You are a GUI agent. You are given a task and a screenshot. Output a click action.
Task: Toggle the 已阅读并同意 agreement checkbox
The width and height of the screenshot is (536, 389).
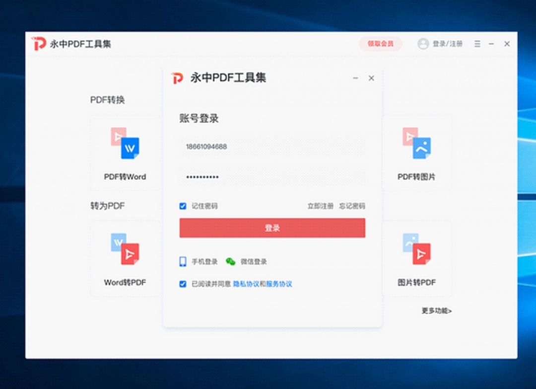pyautogui.click(x=183, y=284)
